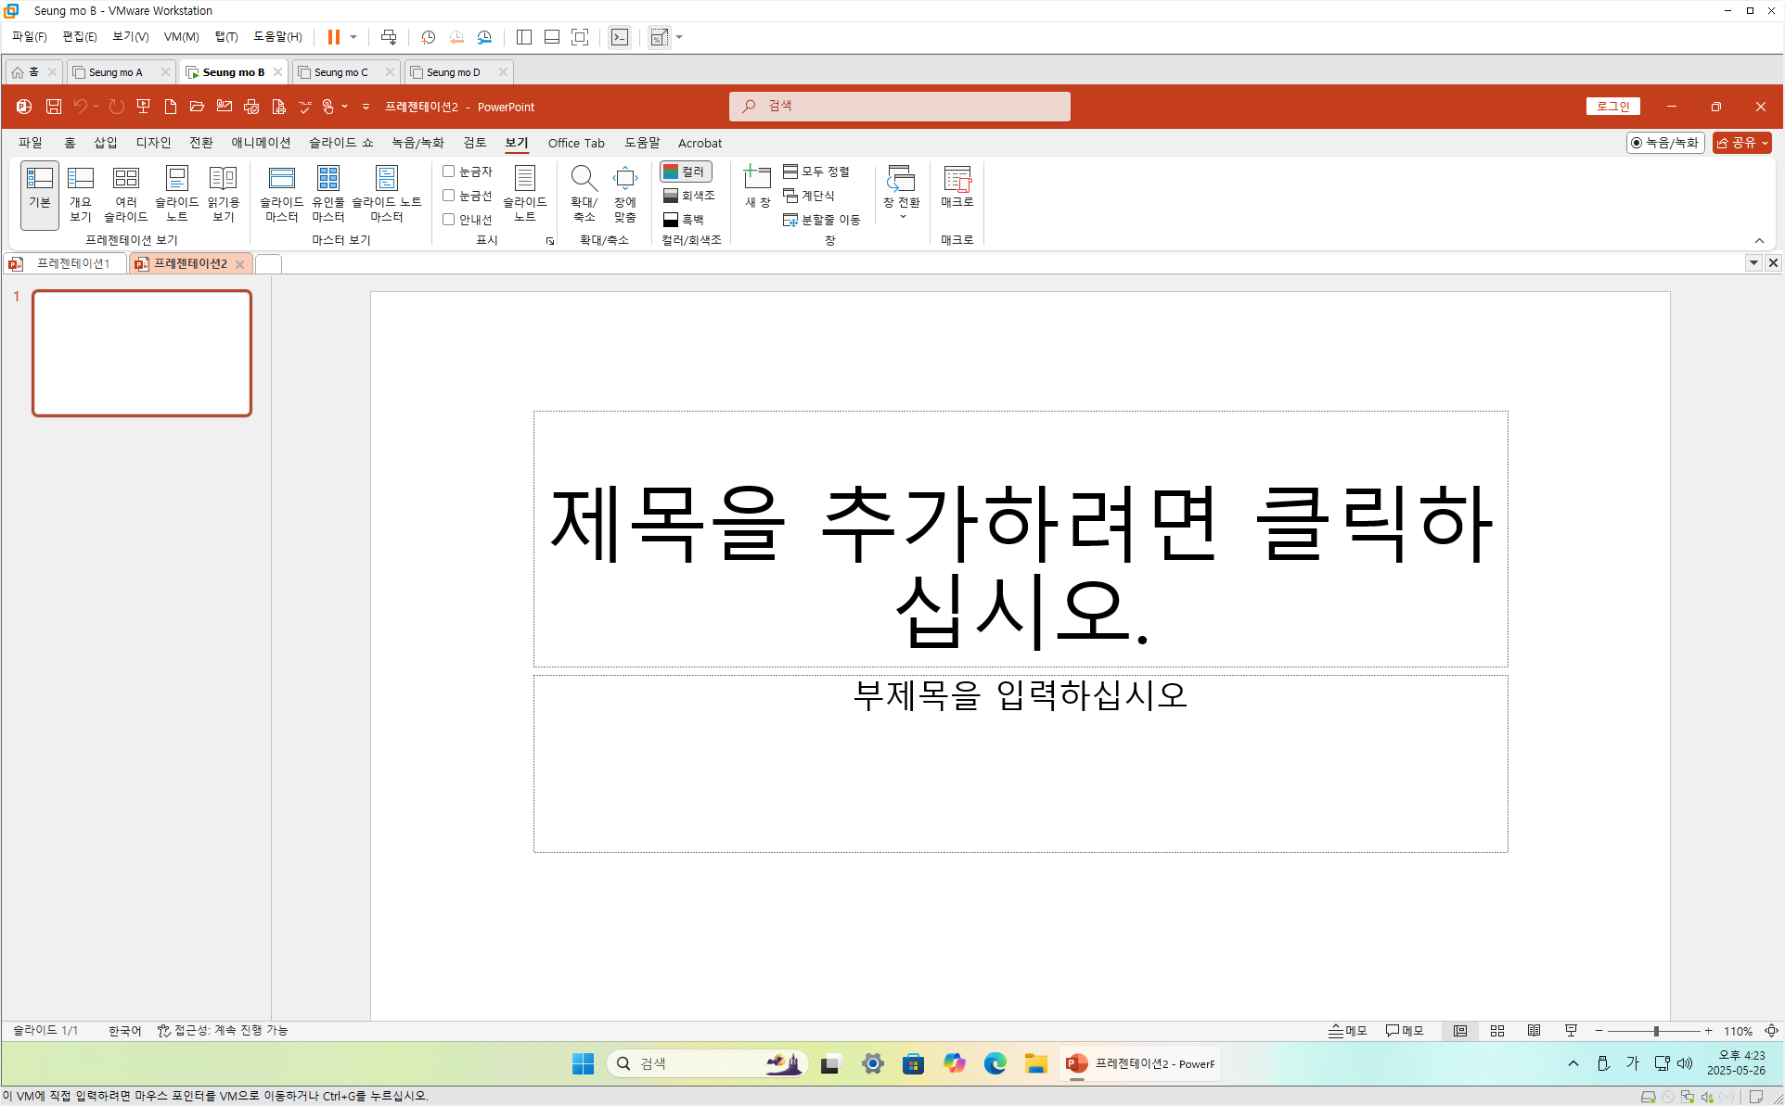Select the Grayscale (회색조) color mode
Screen dimensions: 1785x1106
[x=689, y=196]
